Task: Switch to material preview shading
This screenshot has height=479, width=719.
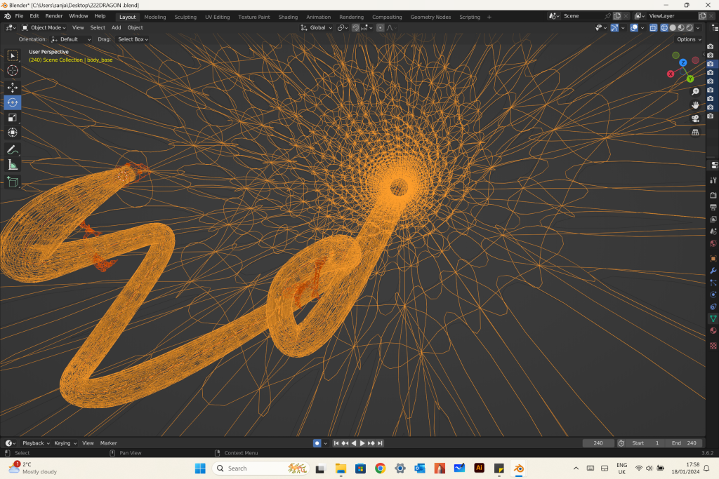Action: coord(681,28)
